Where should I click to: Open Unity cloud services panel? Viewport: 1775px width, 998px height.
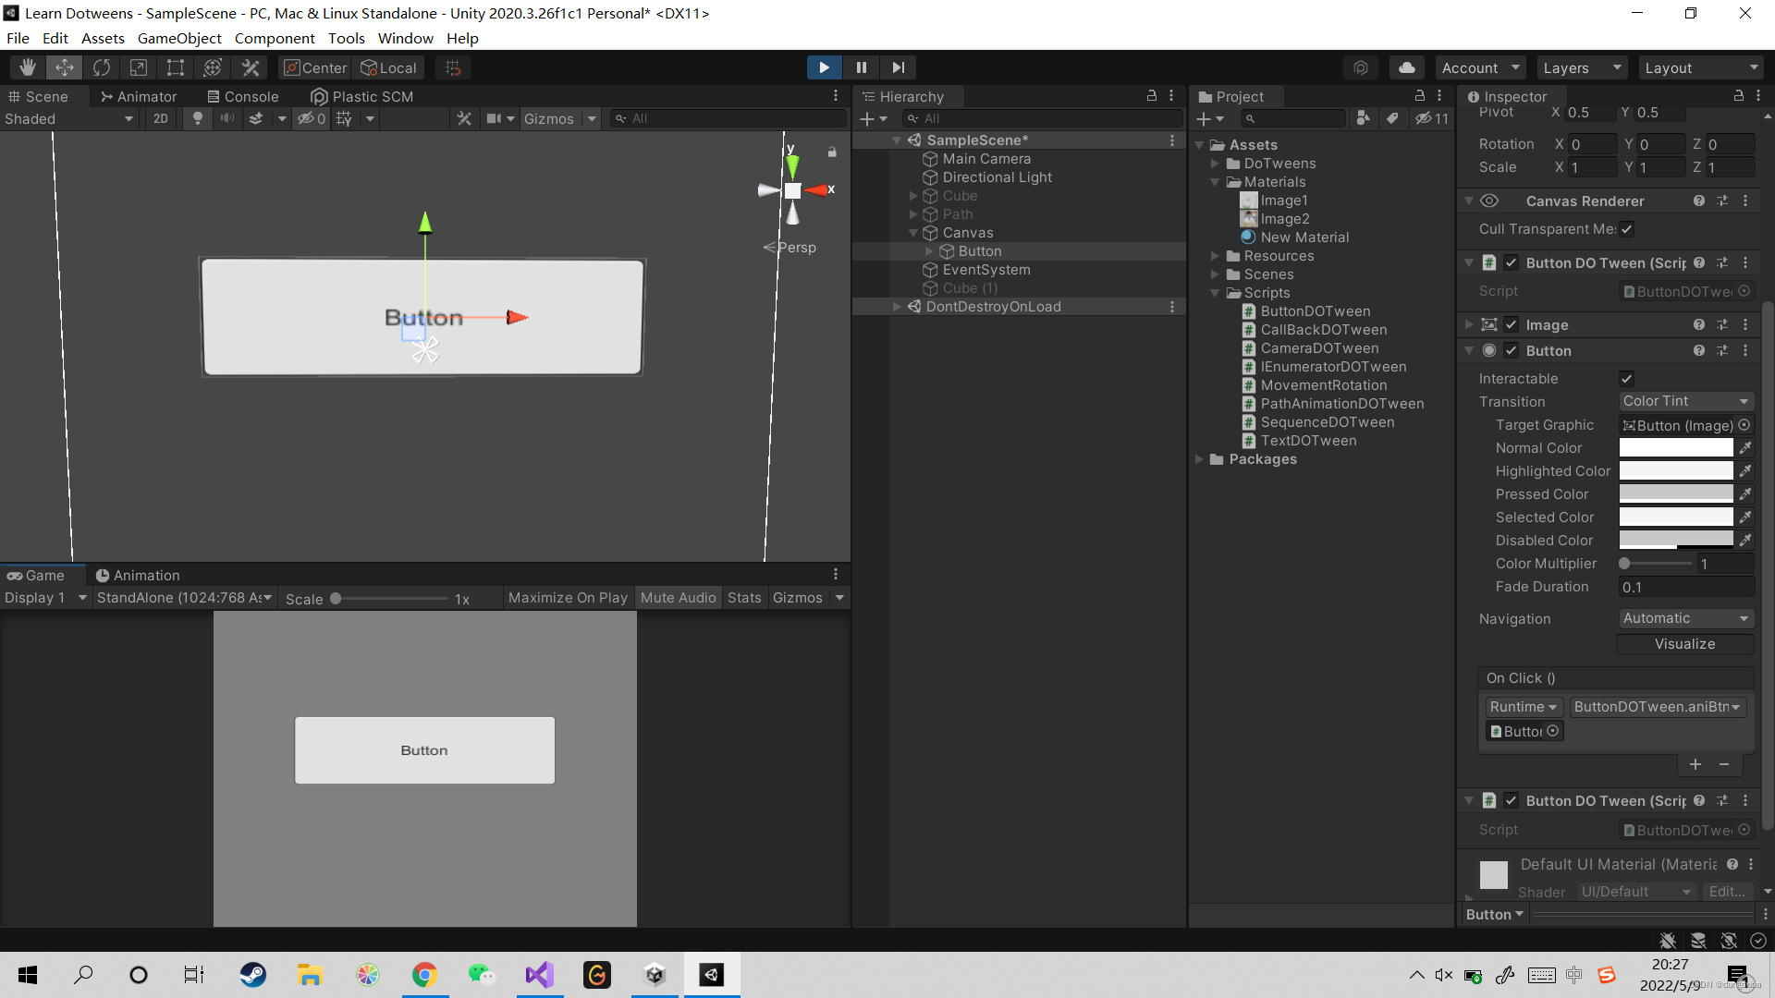tap(1406, 67)
